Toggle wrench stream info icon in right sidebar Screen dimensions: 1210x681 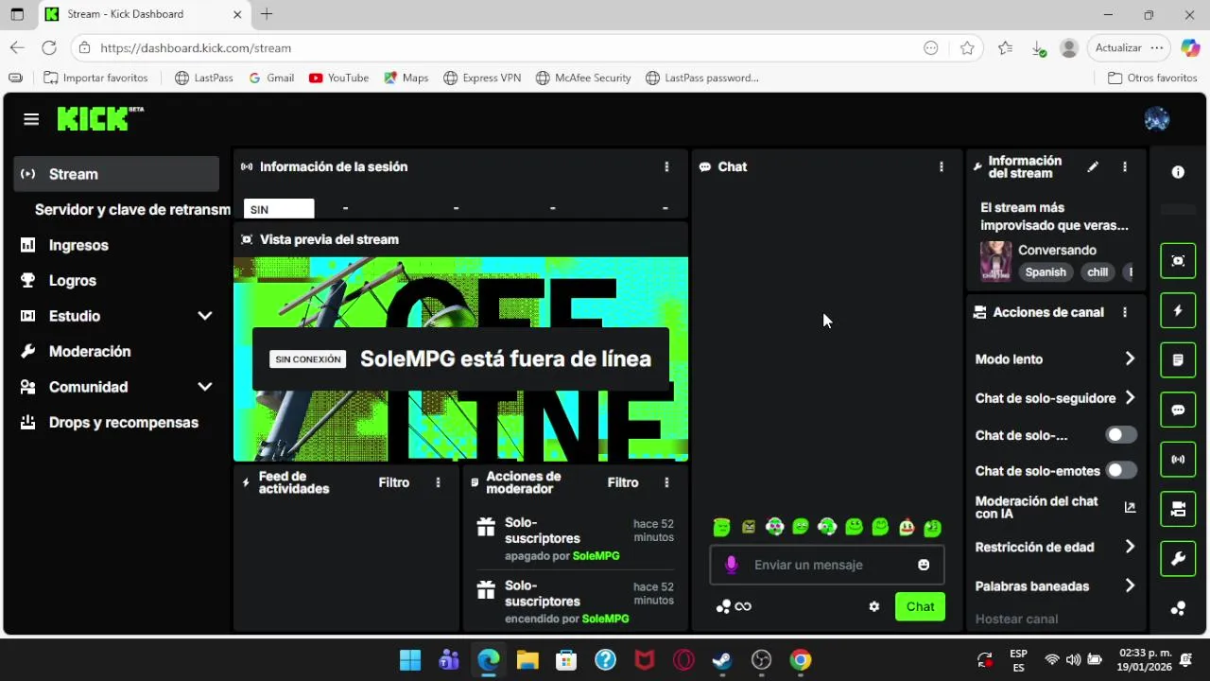[x=1178, y=559]
